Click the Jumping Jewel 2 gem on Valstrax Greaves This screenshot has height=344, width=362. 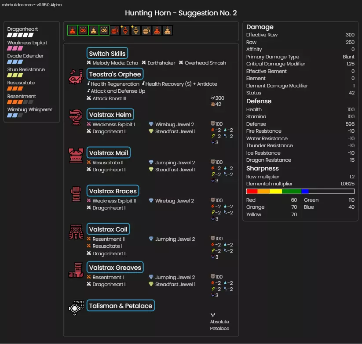pos(151,277)
